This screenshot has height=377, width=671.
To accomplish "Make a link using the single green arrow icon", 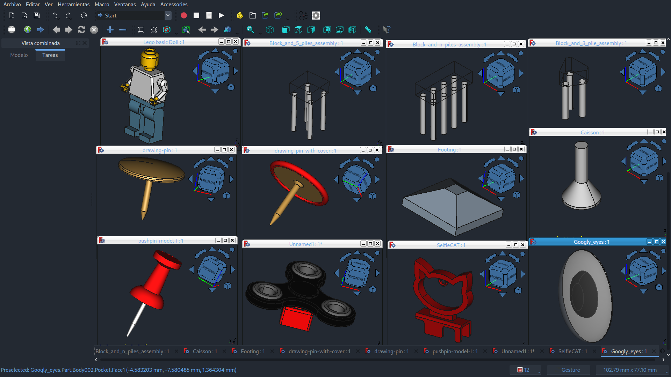I will tap(265, 15).
